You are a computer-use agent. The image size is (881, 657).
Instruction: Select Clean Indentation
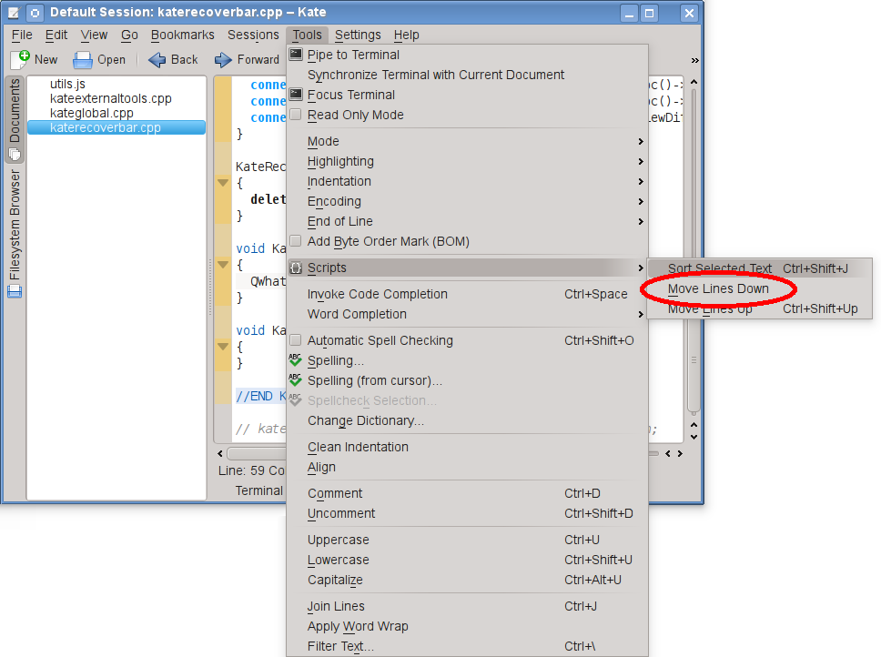tap(468, 447)
